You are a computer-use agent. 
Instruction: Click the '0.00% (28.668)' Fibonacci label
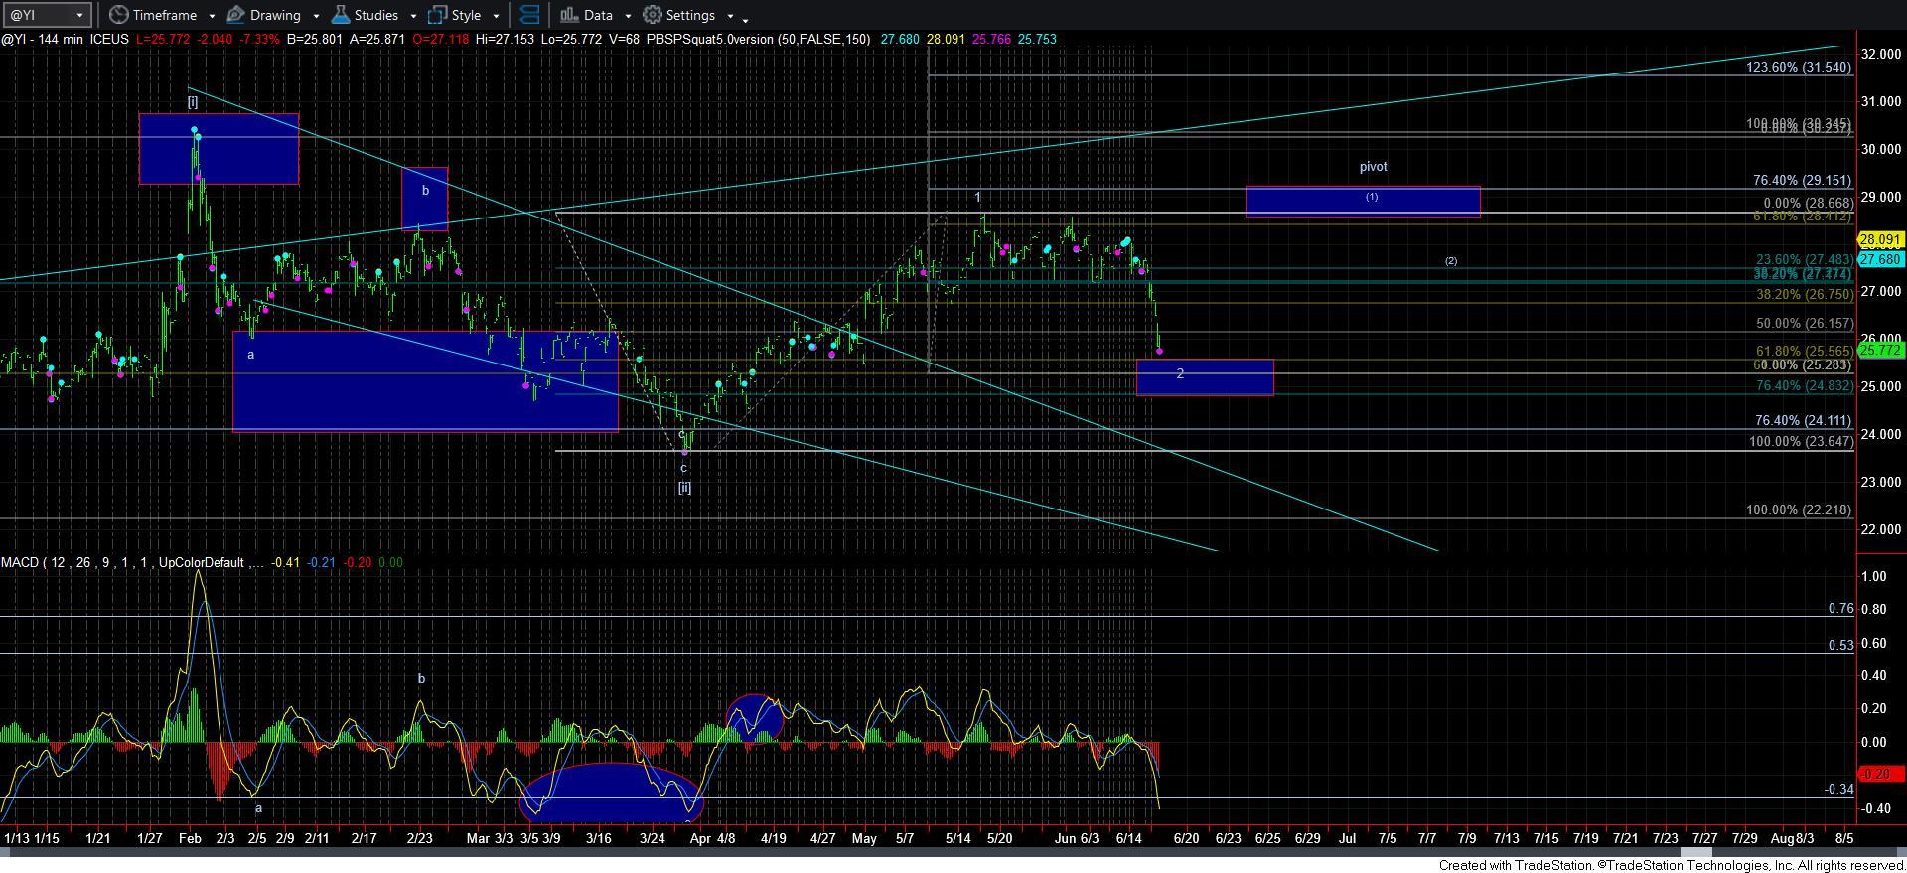tap(1808, 203)
